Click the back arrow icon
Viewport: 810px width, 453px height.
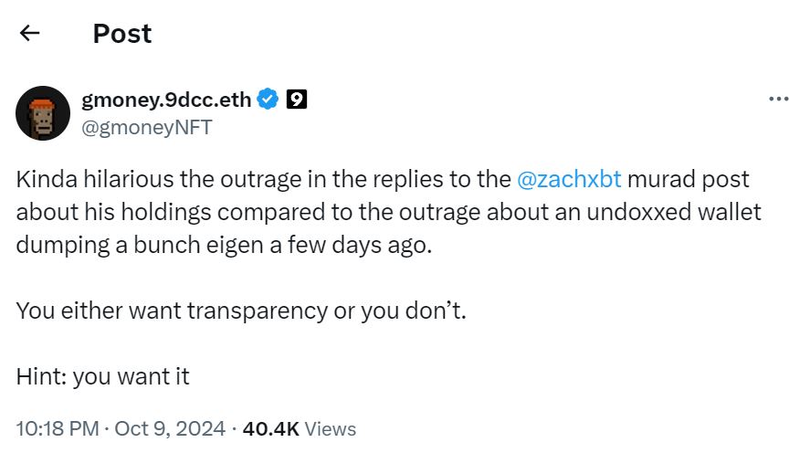coord(30,34)
